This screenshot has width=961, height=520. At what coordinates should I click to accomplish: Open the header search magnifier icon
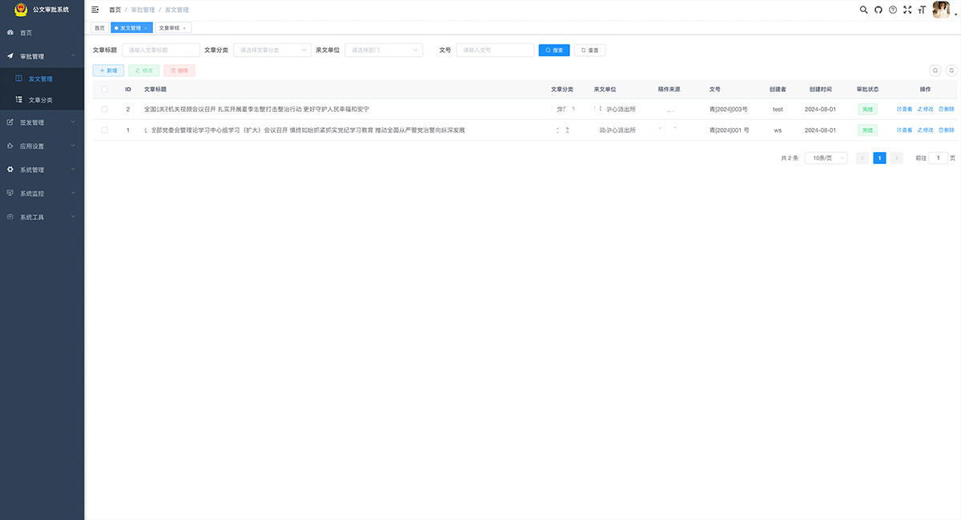(863, 10)
